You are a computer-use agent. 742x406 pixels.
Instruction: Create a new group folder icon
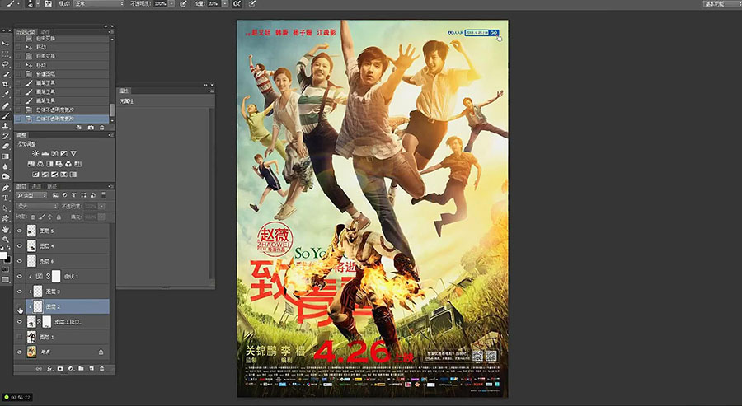click(81, 369)
